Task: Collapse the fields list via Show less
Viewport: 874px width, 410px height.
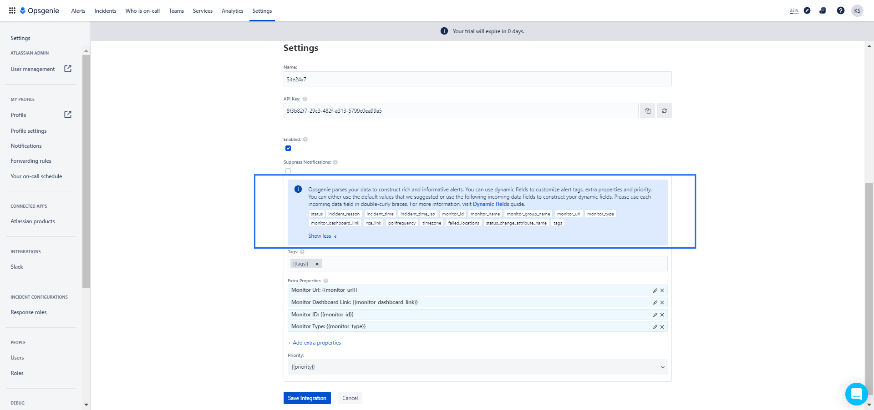Action: click(x=320, y=236)
